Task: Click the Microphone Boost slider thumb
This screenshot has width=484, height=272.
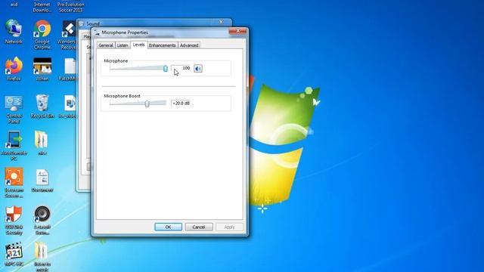Action: [x=147, y=104]
